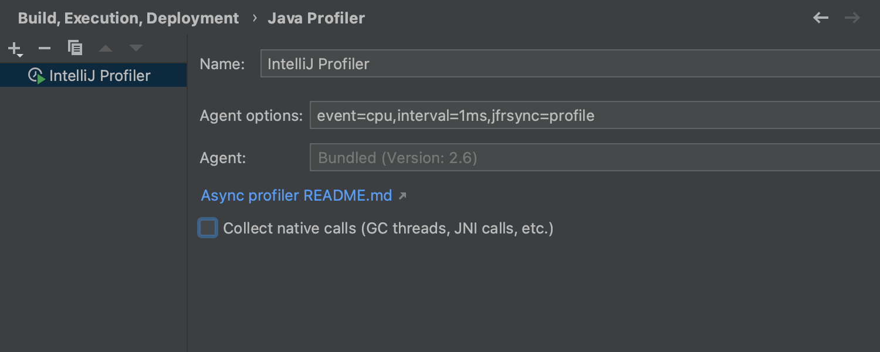Click the profiler icon beside IntelliJ Profiler
The height and width of the screenshot is (352, 880).
[x=36, y=76]
